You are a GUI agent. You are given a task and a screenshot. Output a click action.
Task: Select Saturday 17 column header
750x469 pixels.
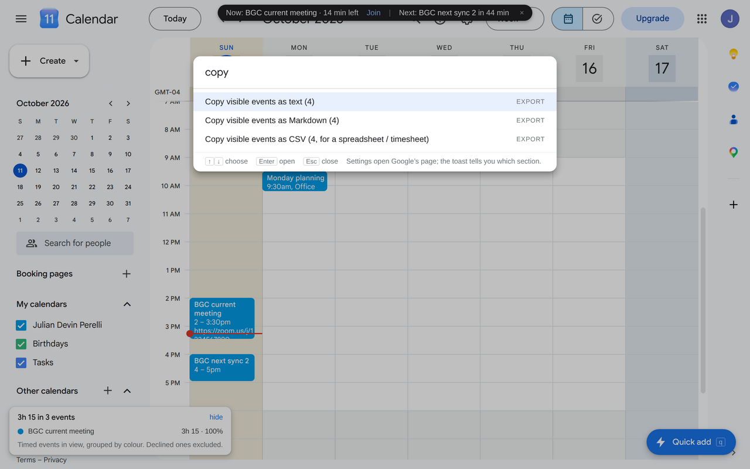662,68
